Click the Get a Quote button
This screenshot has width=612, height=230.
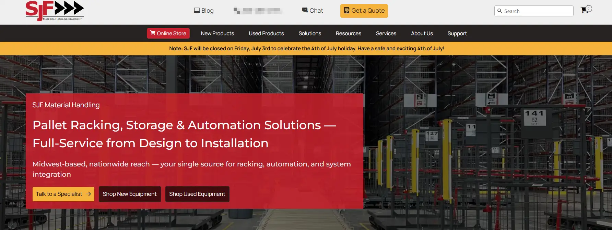364,11
